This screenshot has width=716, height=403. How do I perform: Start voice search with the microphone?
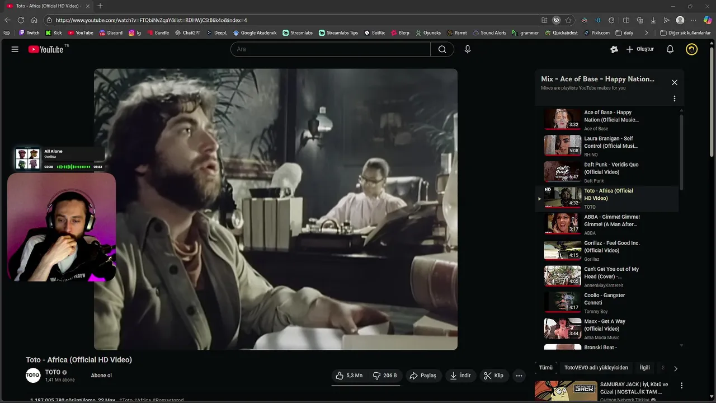pos(468,49)
